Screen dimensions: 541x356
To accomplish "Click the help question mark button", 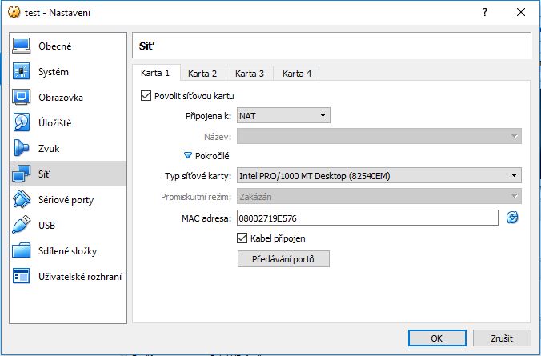I will (x=485, y=13).
